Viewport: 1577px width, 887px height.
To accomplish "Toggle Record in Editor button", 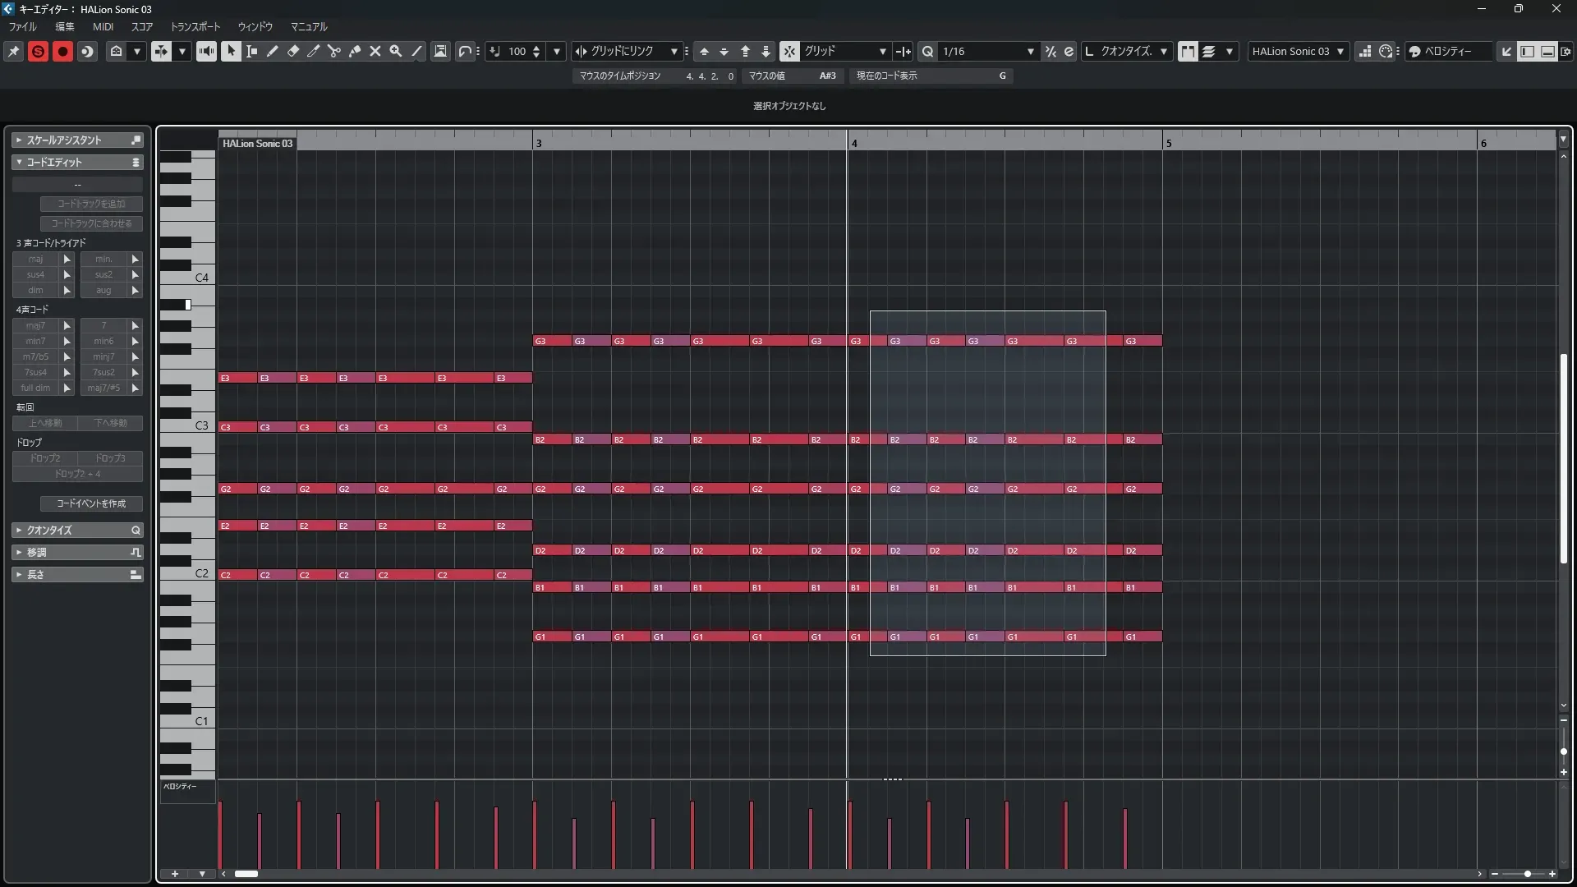I will pos(62,51).
